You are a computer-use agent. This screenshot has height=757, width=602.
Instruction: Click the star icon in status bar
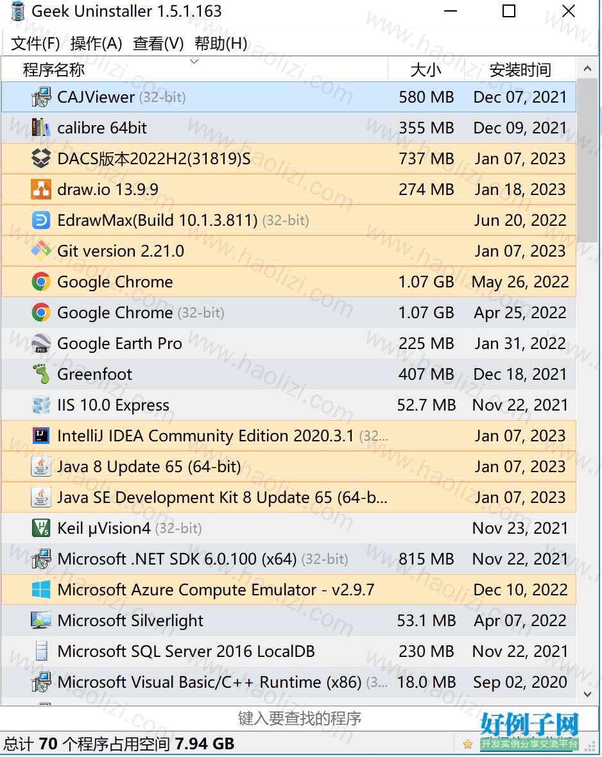coord(468,744)
